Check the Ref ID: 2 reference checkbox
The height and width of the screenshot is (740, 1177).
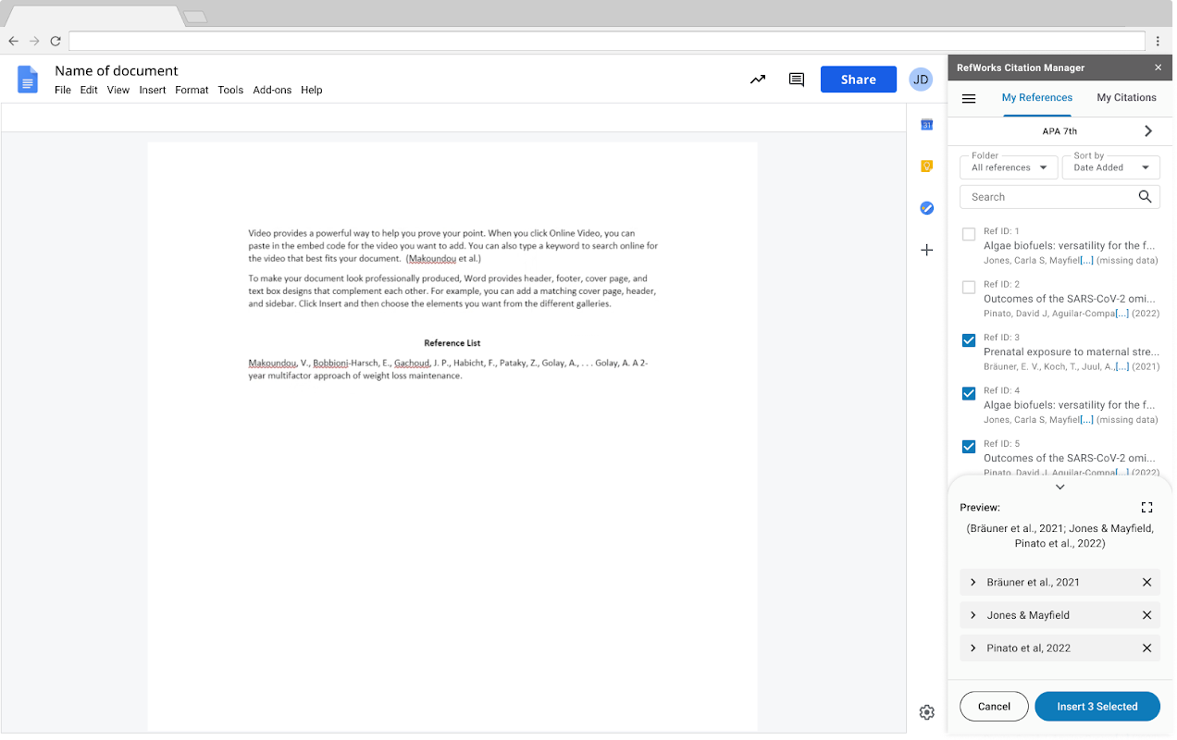[969, 288]
